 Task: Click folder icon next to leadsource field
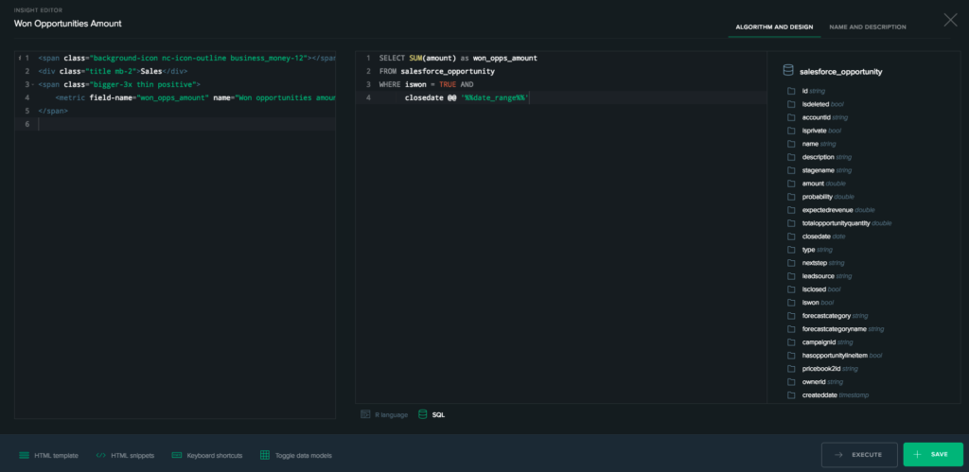tap(791, 276)
